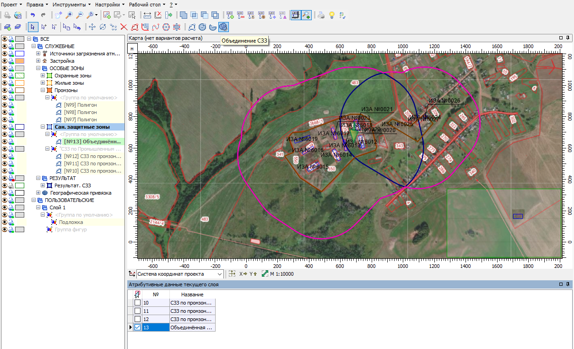
Task: Expand the 'Жилые зоны' tree node
Action: [43, 83]
